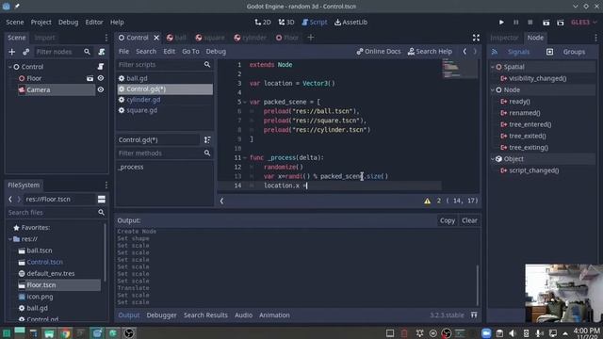The width and height of the screenshot is (603, 339).
Task: Attach script icon in Scene dock
Action: click(102, 52)
